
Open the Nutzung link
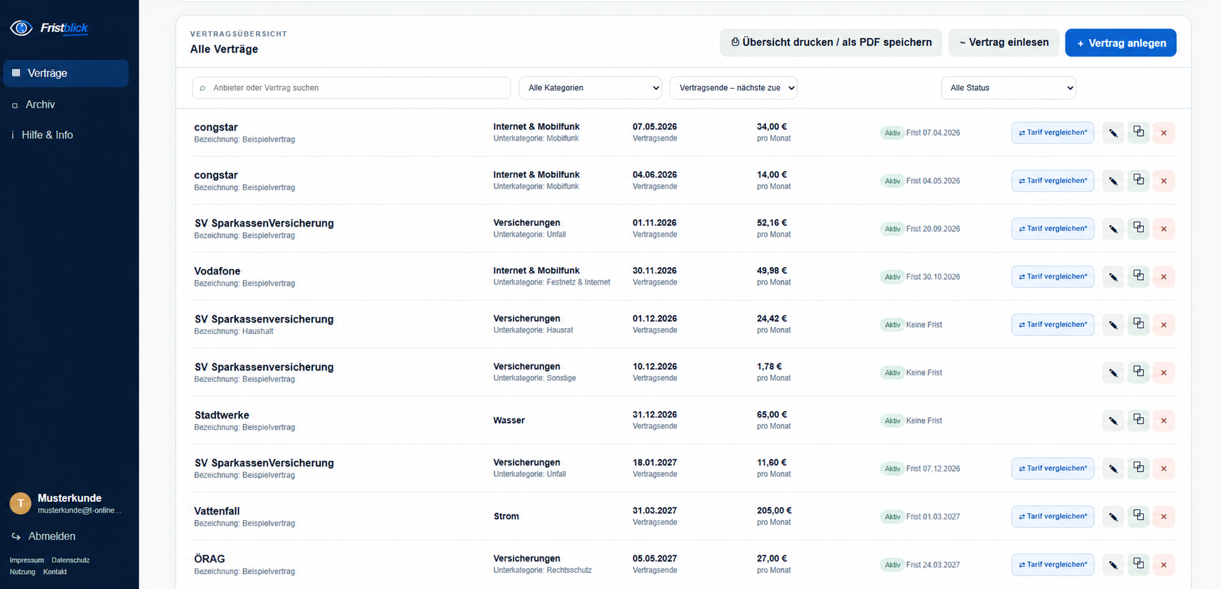(22, 572)
